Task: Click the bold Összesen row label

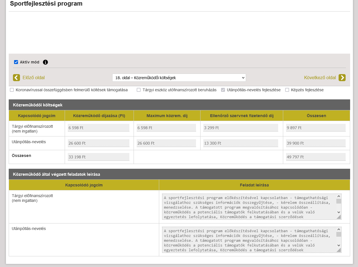Action: click(21, 155)
